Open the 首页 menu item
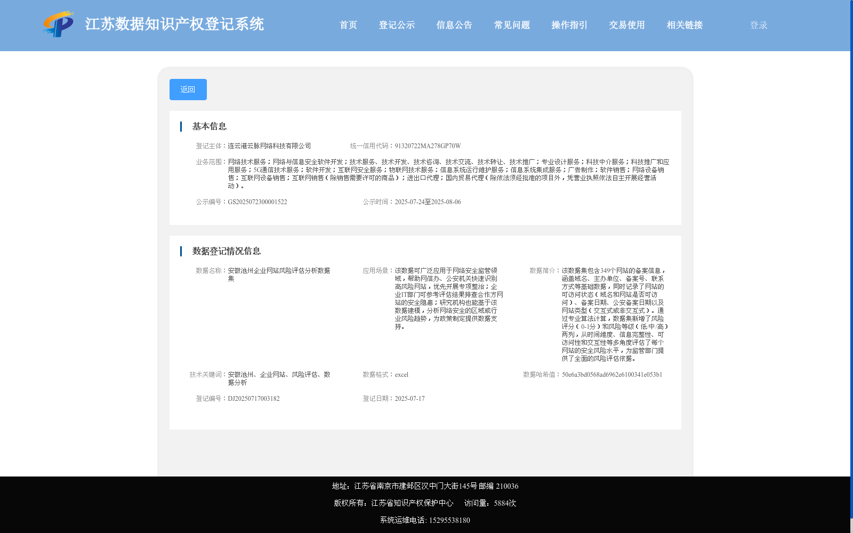This screenshot has height=533, width=853. (x=349, y=25)
